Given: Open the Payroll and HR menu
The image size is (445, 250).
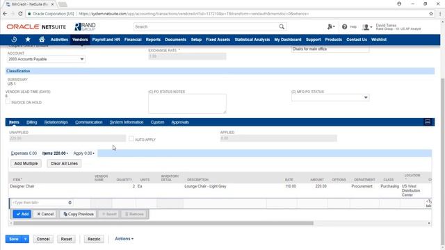Looking at the screenshot, I should click(x=106, y=40).
